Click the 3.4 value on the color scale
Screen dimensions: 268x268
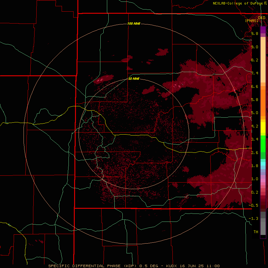pos(255,139)
